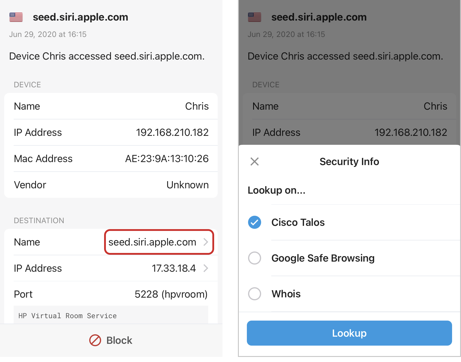This screenshot has width=461, height=362.
Task: Select the Cisco Talos radio option
Action: coord(255,222)
